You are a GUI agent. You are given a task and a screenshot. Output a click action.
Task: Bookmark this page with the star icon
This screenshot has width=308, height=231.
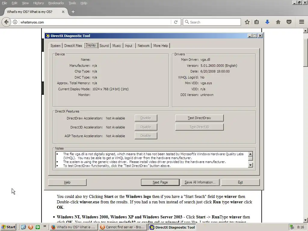247,22
